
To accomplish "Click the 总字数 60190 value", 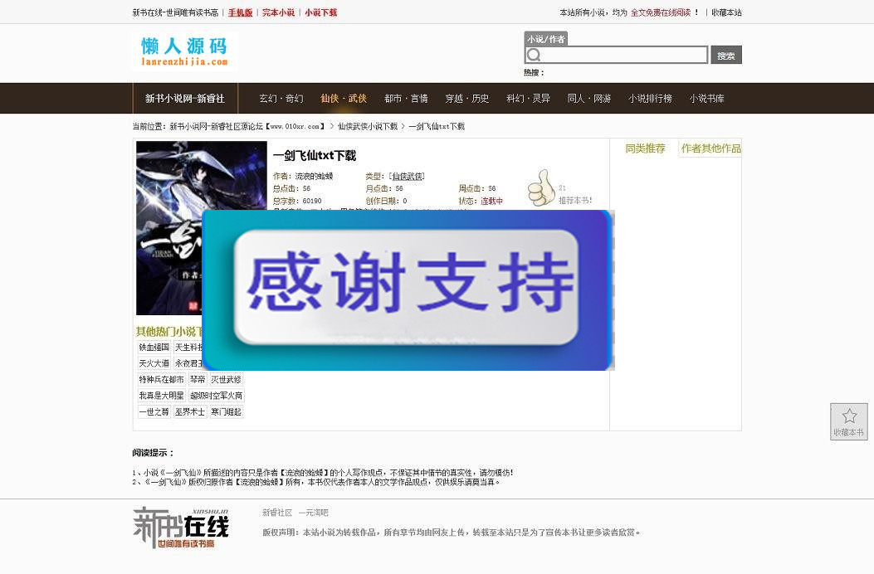I will 312,201.
